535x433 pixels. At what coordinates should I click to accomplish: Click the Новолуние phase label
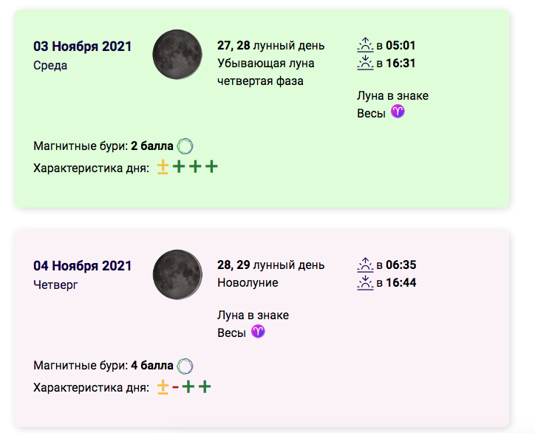pyautogui.click(x=248, y=282)
